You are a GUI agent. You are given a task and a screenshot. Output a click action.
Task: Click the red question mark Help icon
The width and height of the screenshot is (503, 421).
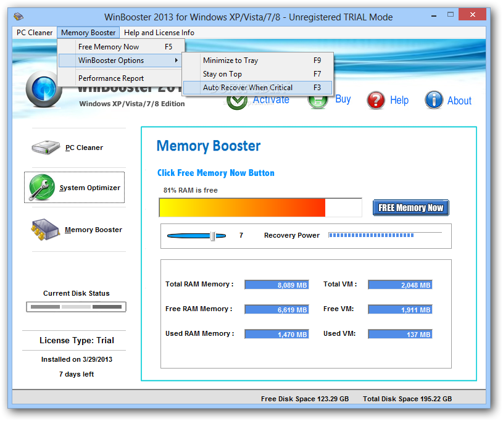pos(376,100)
